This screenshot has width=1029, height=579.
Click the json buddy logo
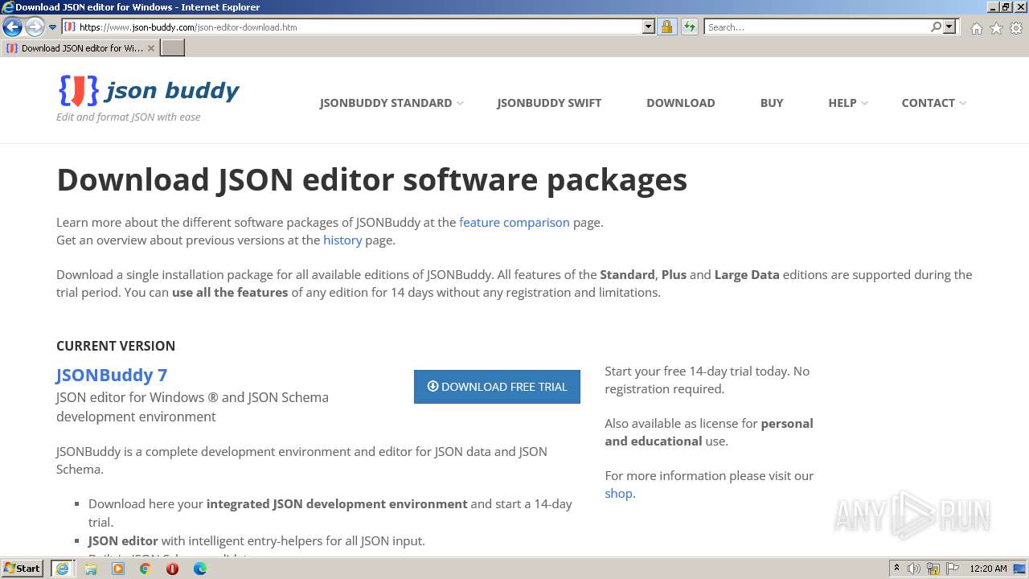[x=149, y=91]
